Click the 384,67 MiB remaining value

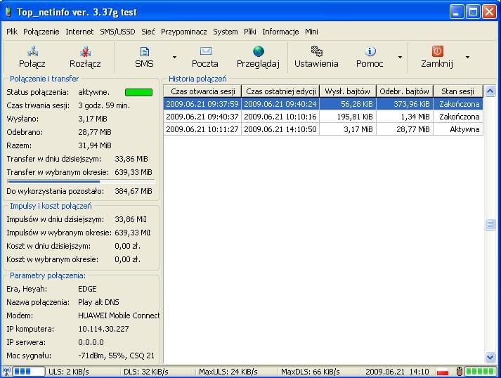point(134,191)
